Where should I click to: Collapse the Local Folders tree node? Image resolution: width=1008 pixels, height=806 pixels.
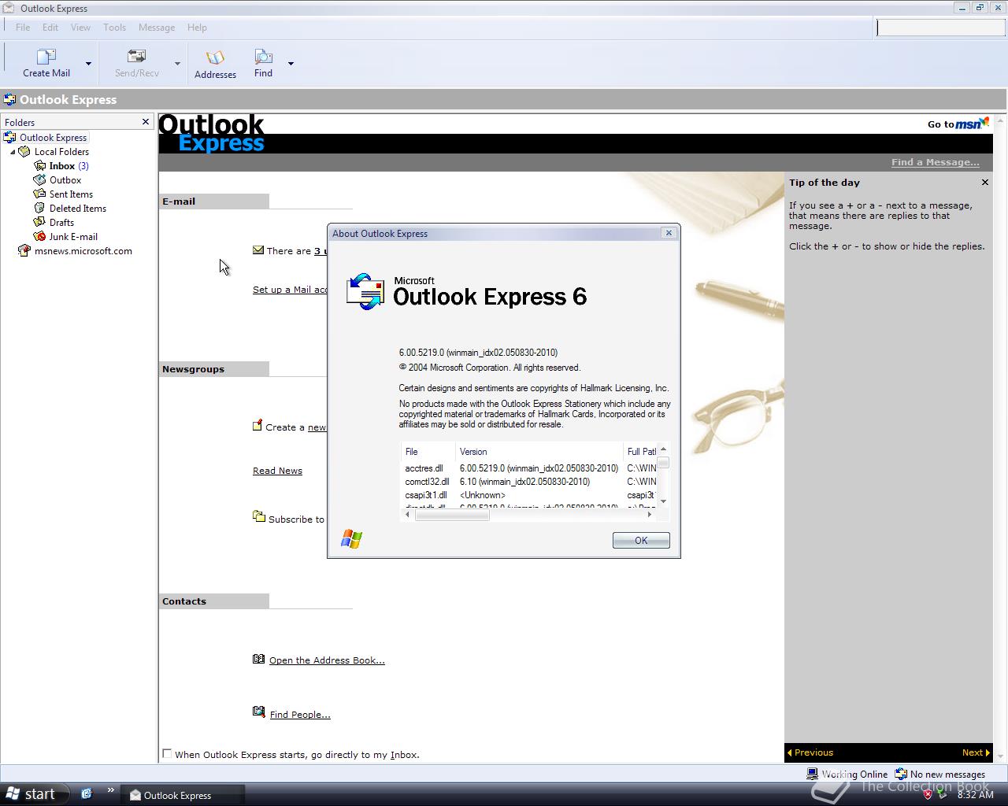pos(13,152)
